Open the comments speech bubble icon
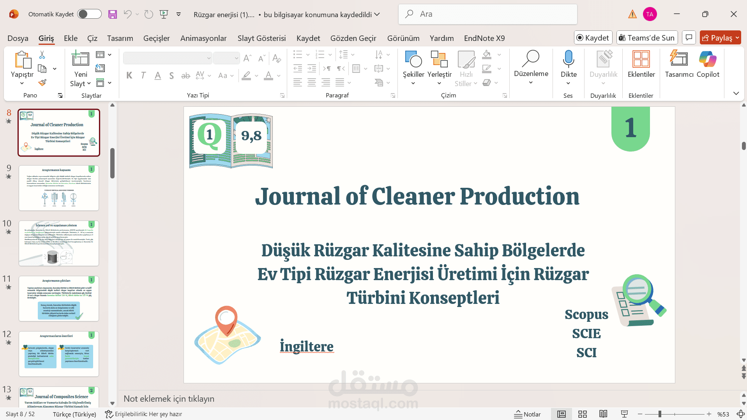This screenshot has height=420, width=747. 689,38
